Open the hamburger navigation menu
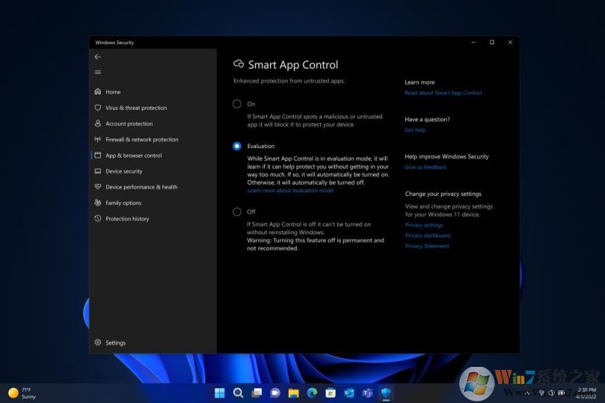This screenshot has width=605, height=403. point(98,72)
